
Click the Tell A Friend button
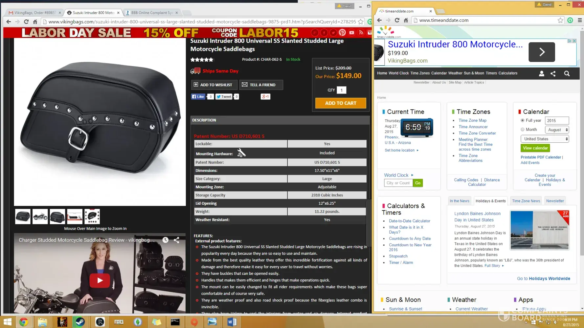261,85
